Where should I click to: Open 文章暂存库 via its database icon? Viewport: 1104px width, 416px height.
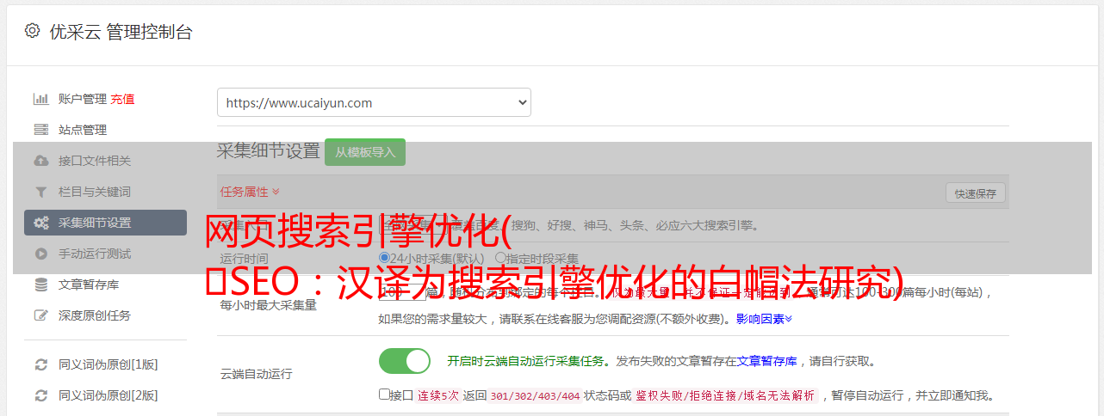40,284
